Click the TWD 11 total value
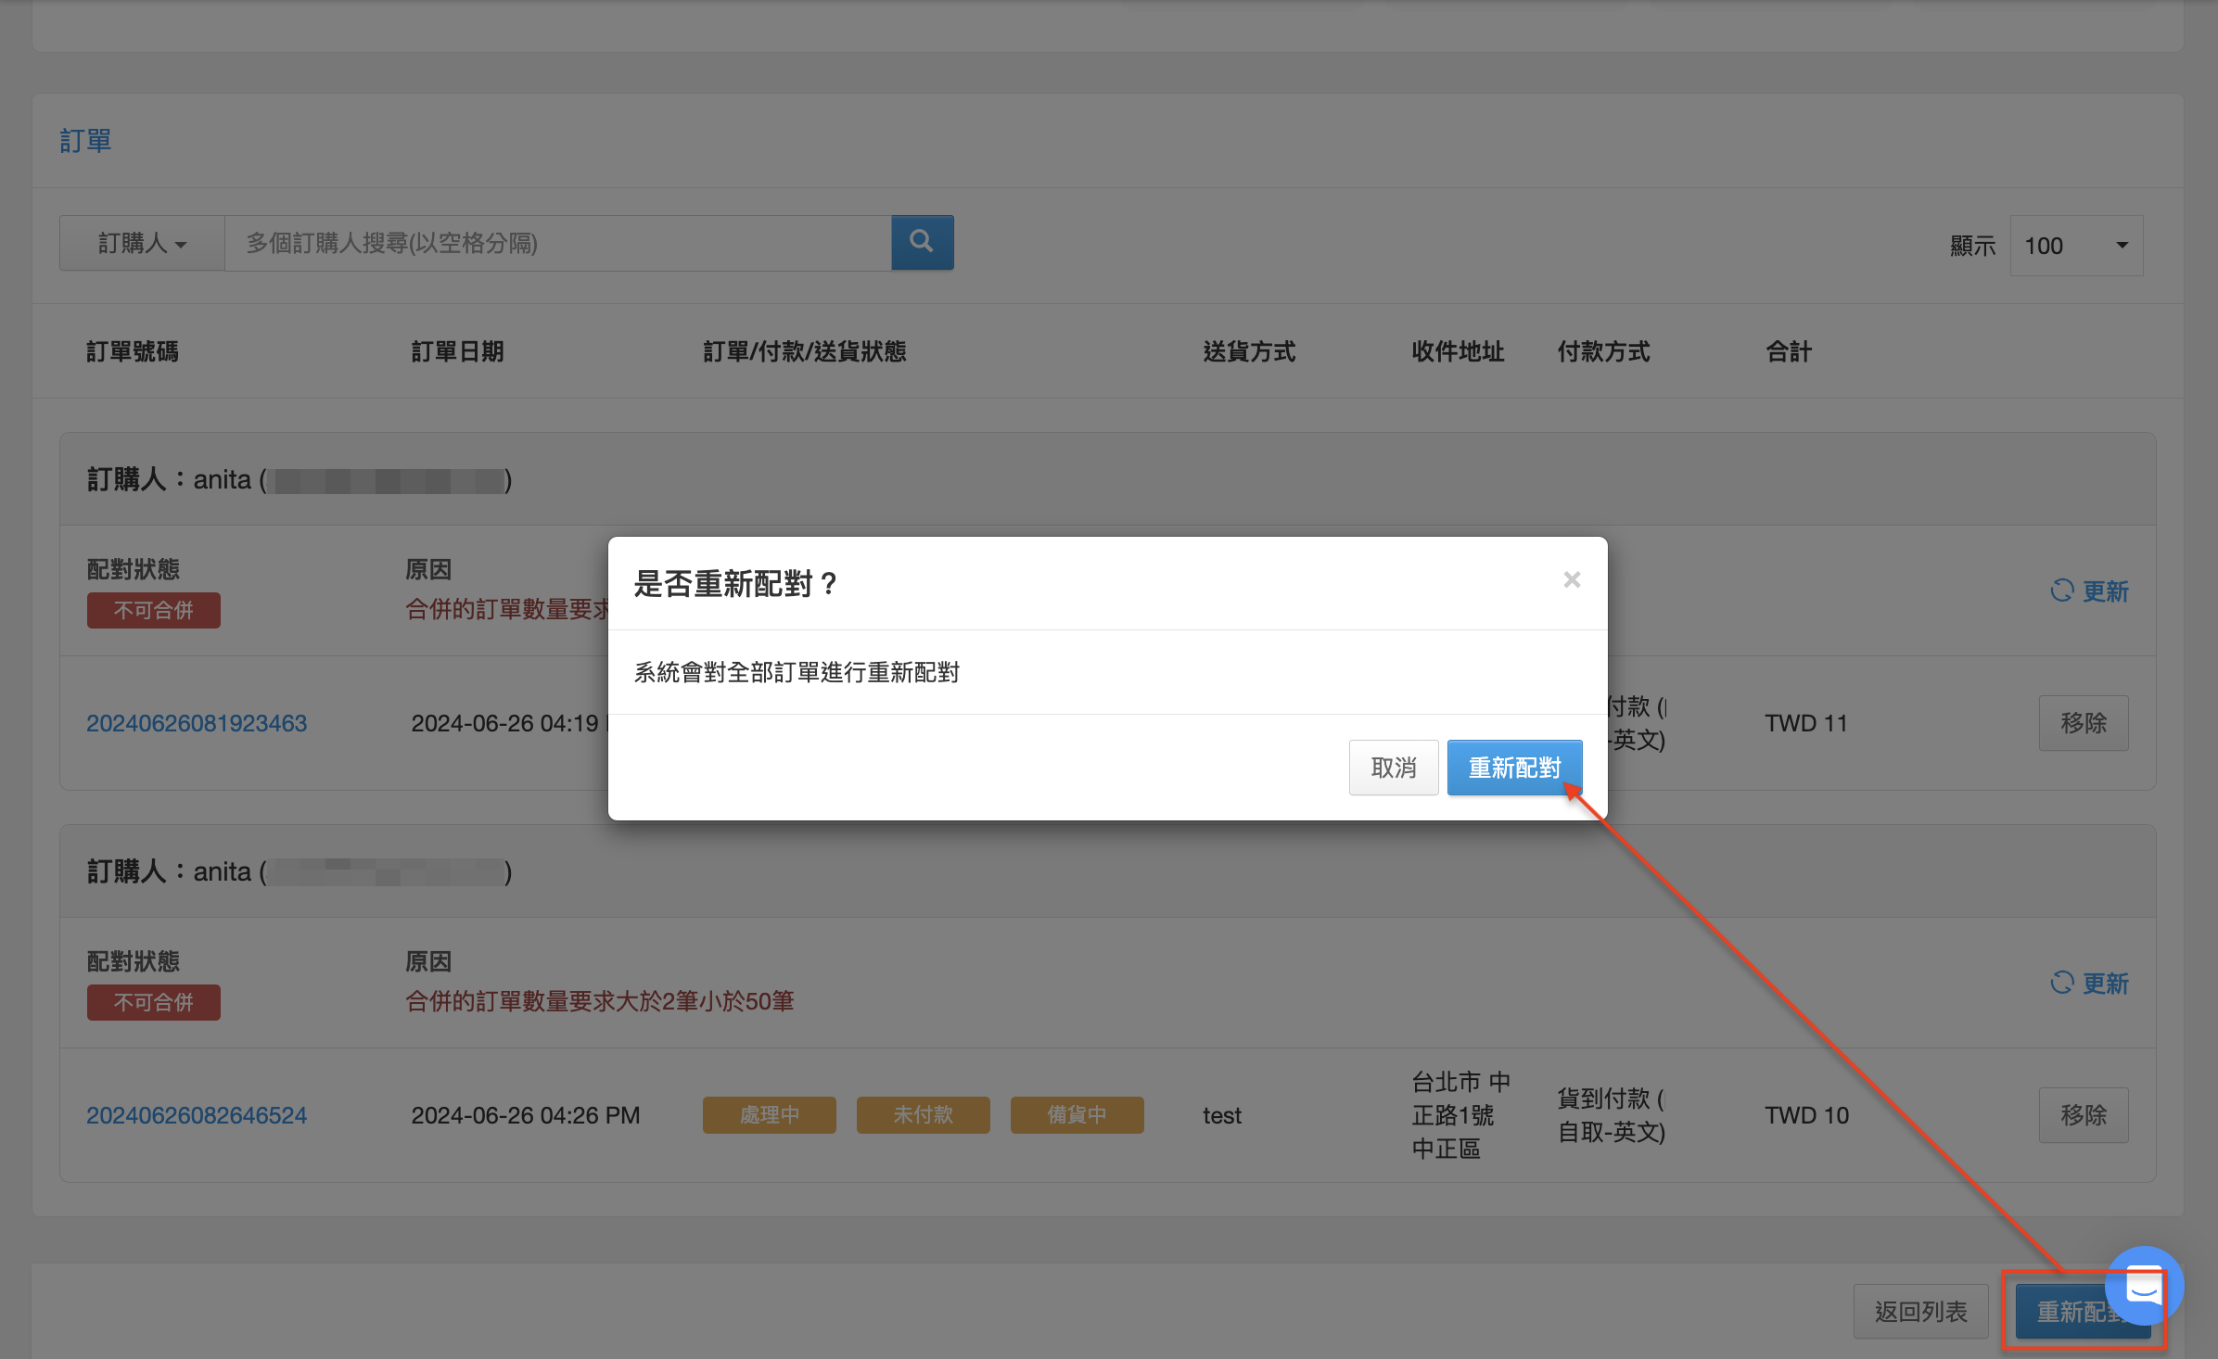The image size is (2218, 1359). pyautogui.click(x=1806, y=723)
